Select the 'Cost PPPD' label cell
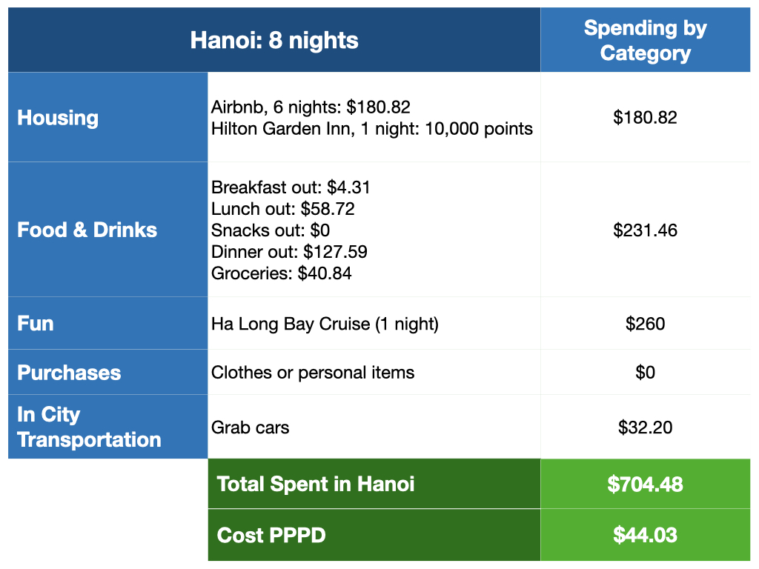759x569 pixels. click(271, 535)
